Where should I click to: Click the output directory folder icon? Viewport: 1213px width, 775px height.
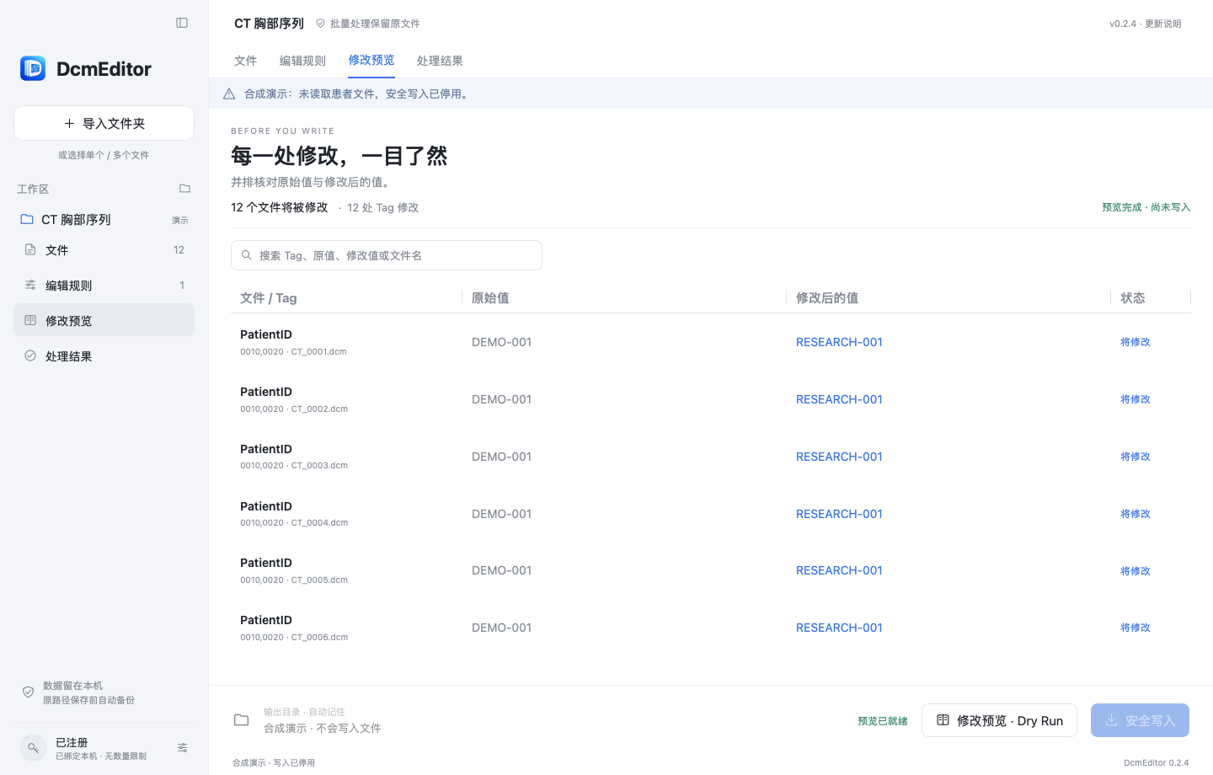pos(242,720)
